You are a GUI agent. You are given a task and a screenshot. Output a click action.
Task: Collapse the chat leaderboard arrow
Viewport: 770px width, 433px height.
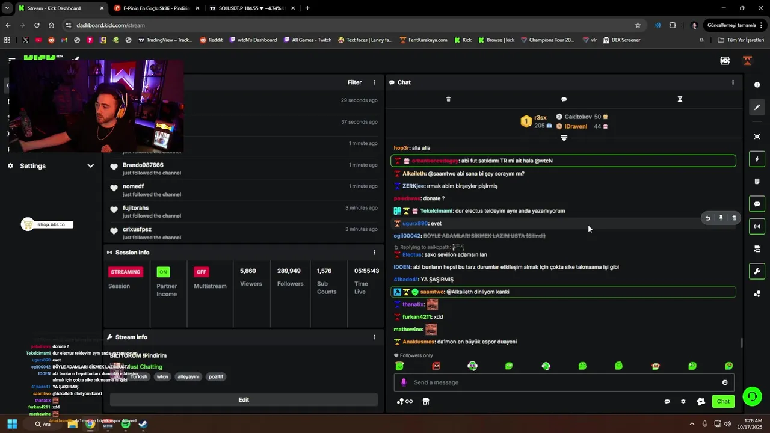[x=564, y=138]
